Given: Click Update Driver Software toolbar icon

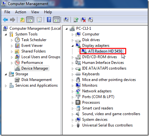Looking at the screenshot, I should [76, 20].
